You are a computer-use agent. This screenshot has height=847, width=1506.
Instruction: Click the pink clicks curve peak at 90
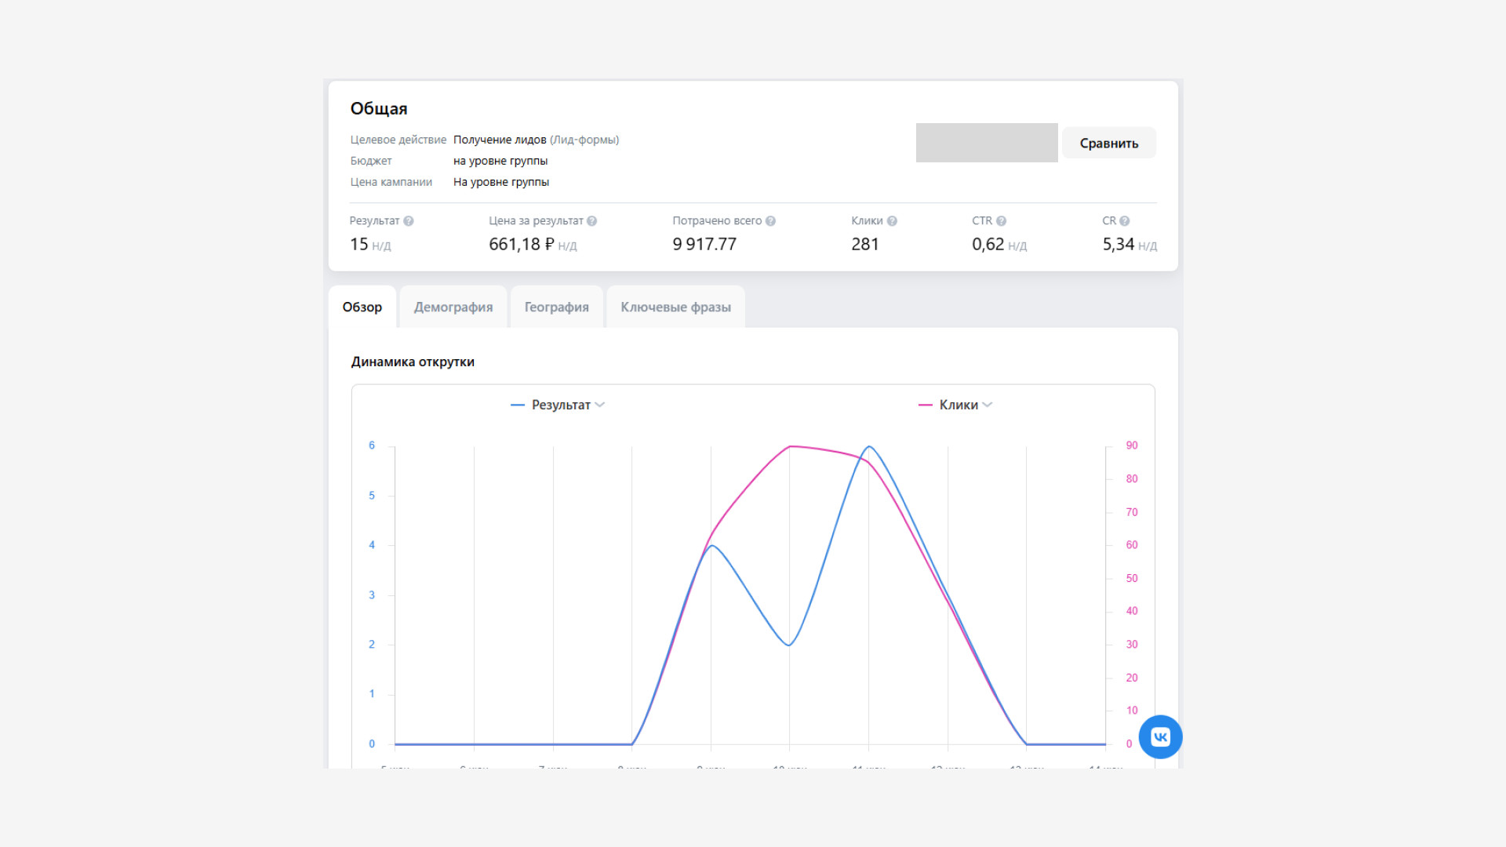pyautogui.click(x=791, y=447)
